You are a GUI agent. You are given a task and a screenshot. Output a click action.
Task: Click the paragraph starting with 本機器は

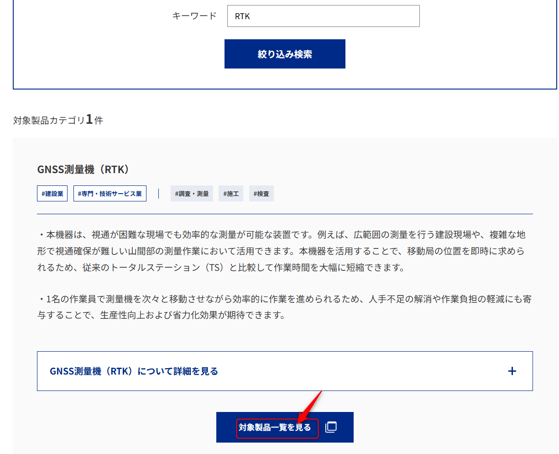coord(281,251)
